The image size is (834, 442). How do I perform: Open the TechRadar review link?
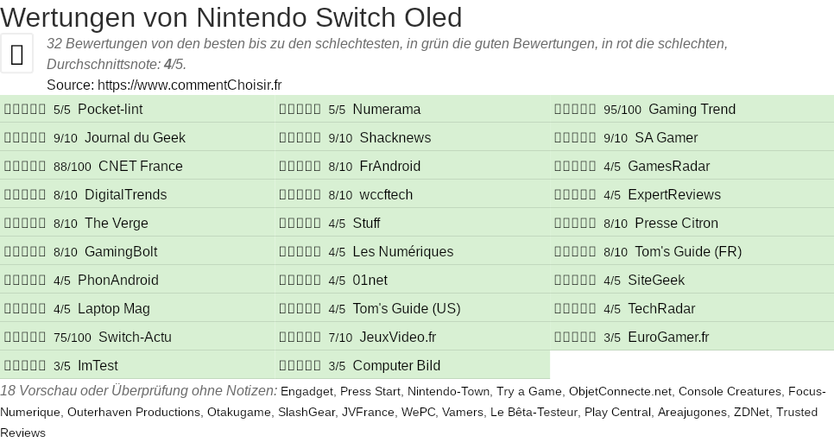[x=660, y=309]
